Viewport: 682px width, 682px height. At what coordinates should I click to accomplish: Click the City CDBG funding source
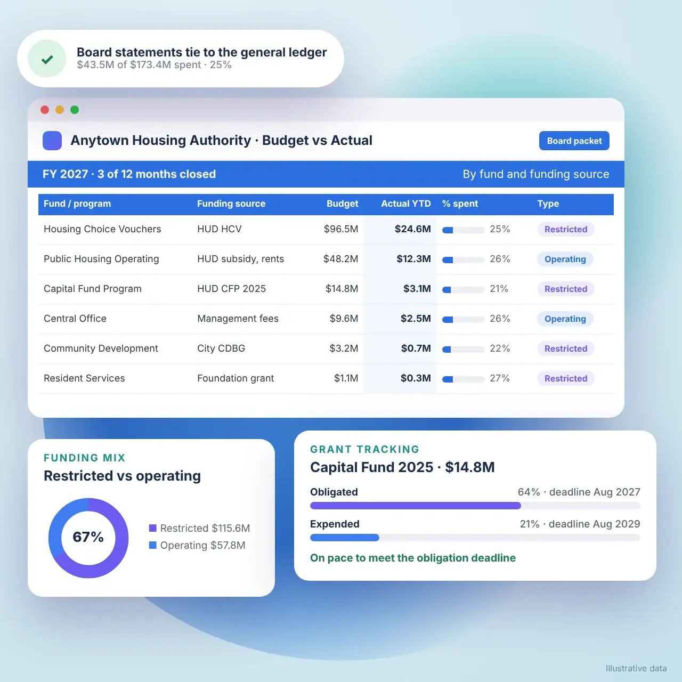[x=221, y=348]
